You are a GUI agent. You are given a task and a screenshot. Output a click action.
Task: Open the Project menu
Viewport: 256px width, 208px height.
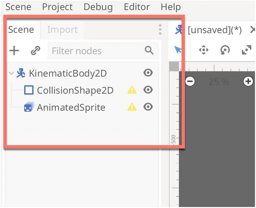[x=57, y=7]
